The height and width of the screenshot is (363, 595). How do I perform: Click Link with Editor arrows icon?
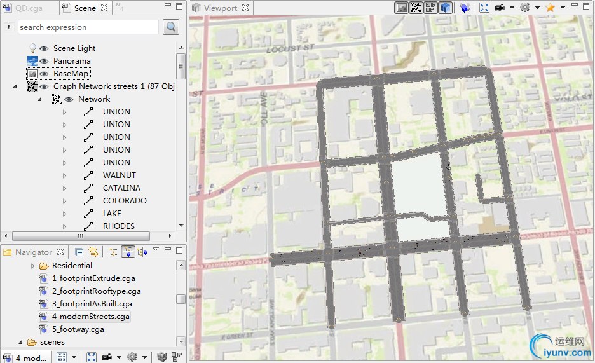[93, 252]
